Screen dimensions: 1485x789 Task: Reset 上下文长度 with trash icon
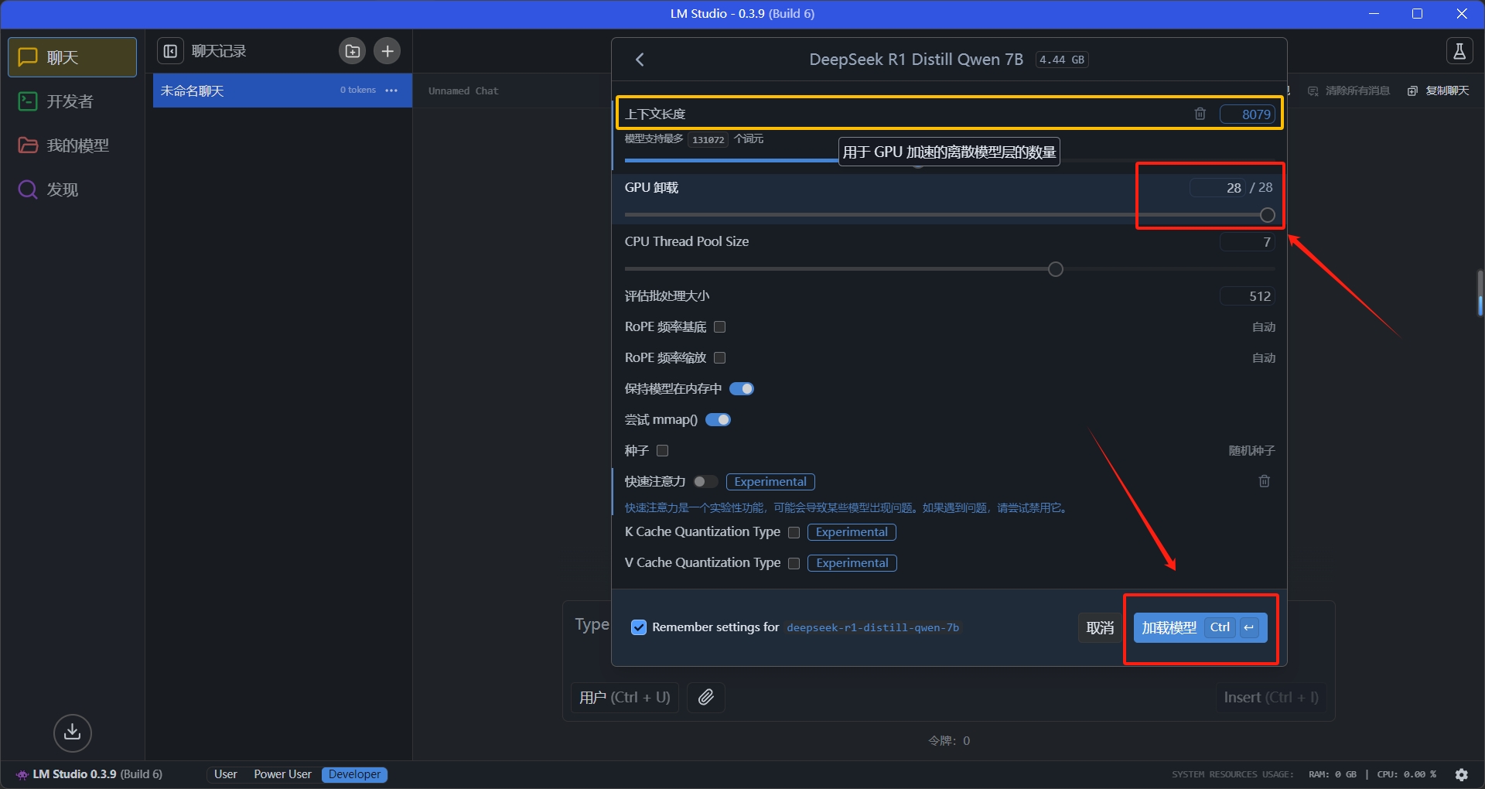click(1200, 114)
